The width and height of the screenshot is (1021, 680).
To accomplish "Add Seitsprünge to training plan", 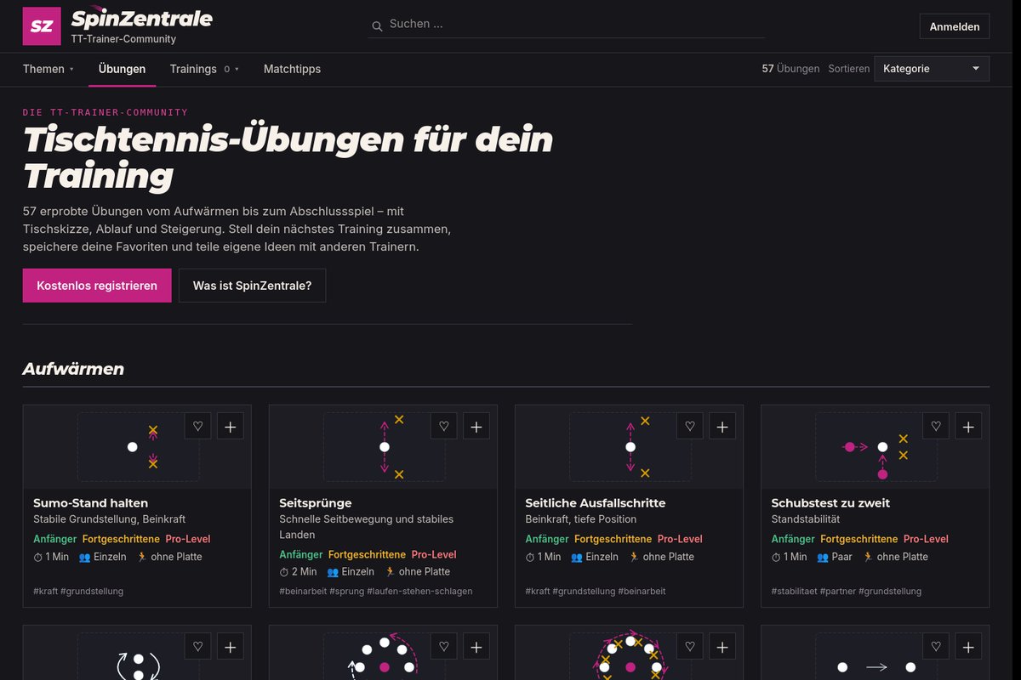I will tap(476, 427).
